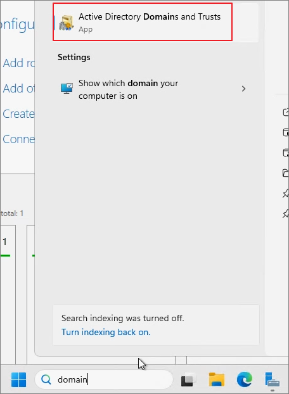This screenshot has height=394, width=289.
Task: Click the lower pin icon in preview pane
Action: tap(286, 214)
